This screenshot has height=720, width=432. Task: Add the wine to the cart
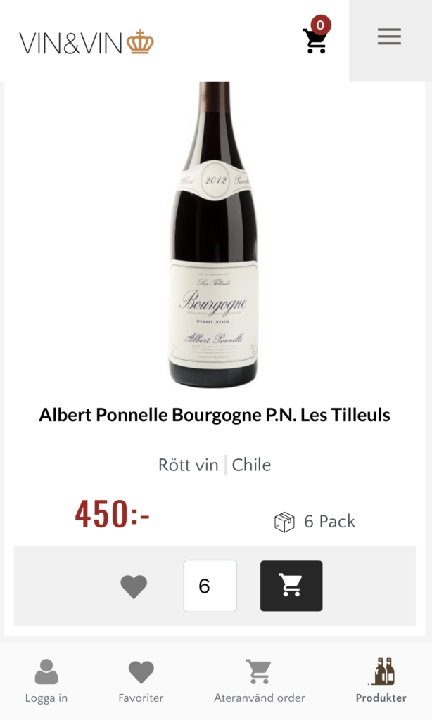pyautogui.click(x=291, y=586)
